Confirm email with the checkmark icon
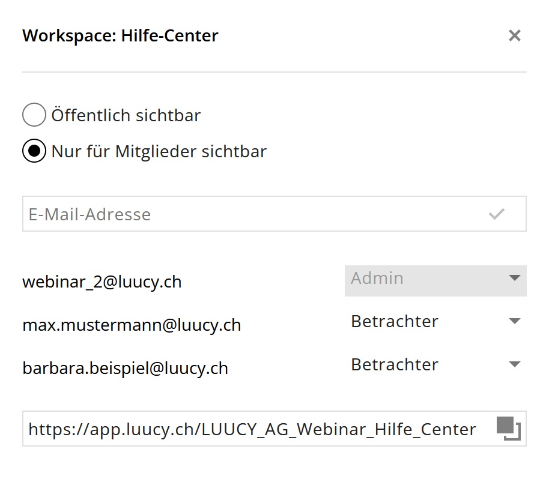The image size is (549, 479). click(496, 214)
